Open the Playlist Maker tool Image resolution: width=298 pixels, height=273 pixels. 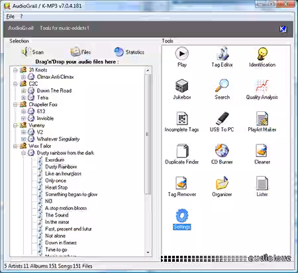click(262, 122)
